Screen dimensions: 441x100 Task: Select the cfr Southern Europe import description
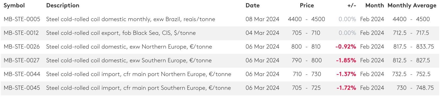139,88
